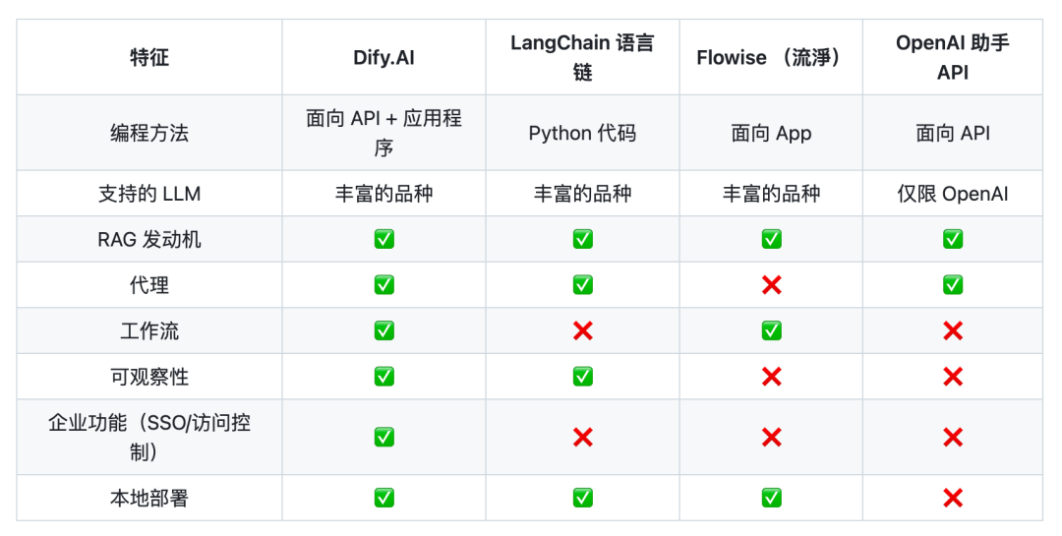The image size is (1062, 536).
Task: Click the 特征 header cell
Action: coord(149,58)
